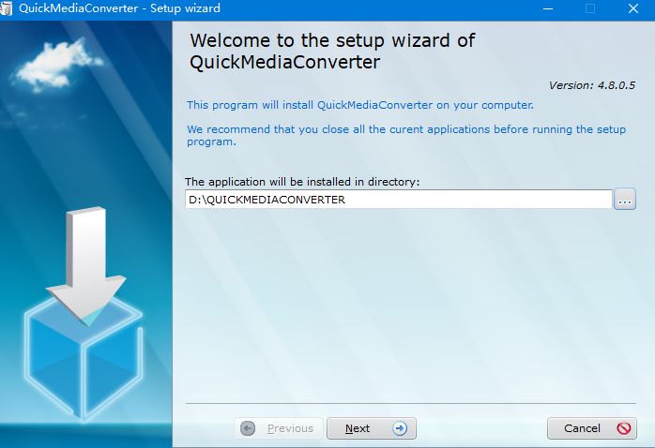Click 'The application will be installed in directory' label

[302, 182]
